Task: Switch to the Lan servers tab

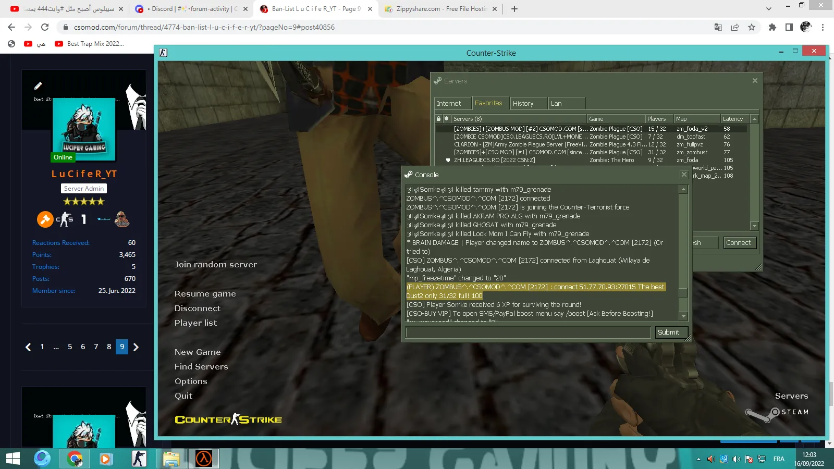Action: point(567,103)
